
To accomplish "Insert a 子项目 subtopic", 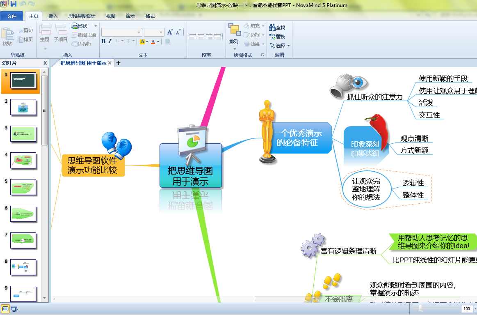I will pos(61,33).
